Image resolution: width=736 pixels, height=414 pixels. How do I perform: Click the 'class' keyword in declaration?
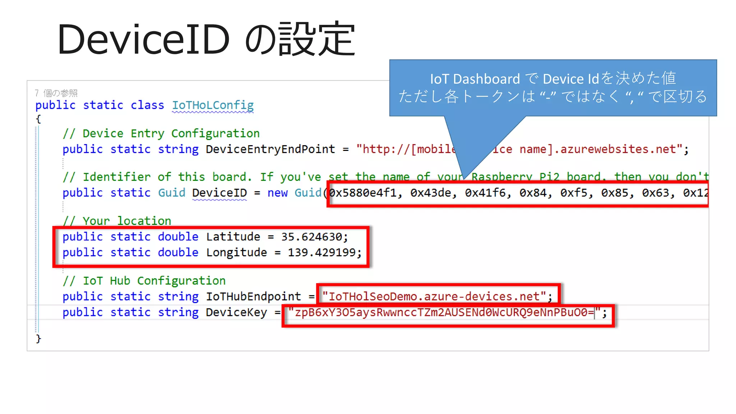coord(147,105)
